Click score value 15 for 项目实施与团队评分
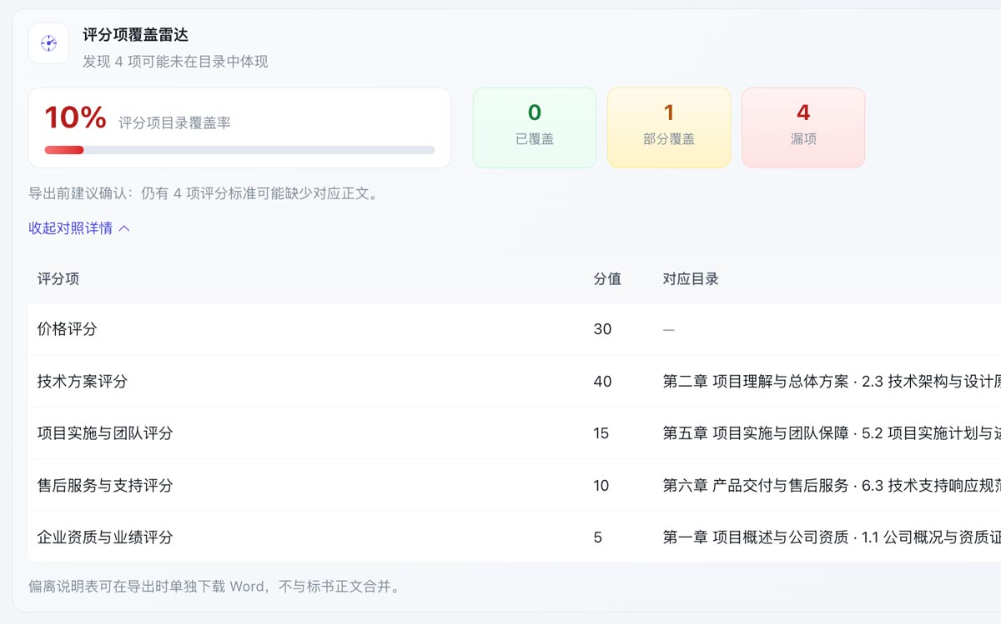 click(x=601, y=433)
